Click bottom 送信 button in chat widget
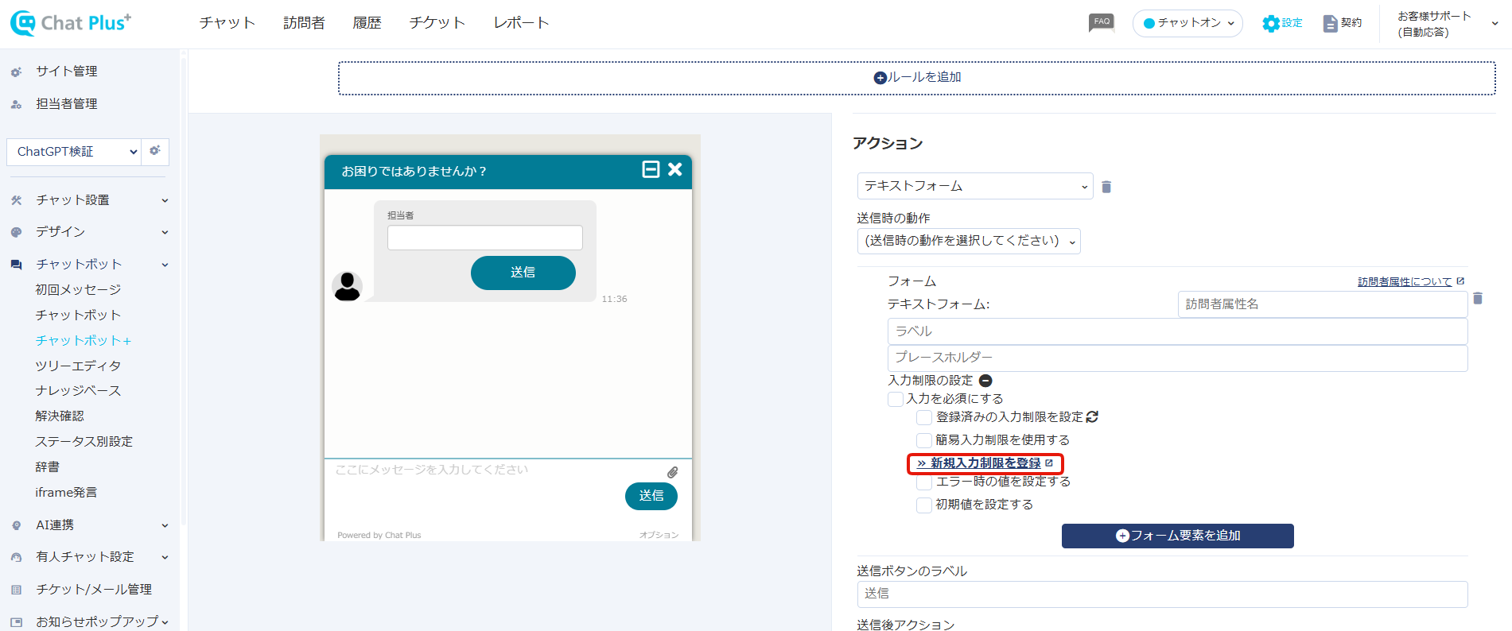The height and width of the screenshot is (631, 1512). (x=651, y=496)
